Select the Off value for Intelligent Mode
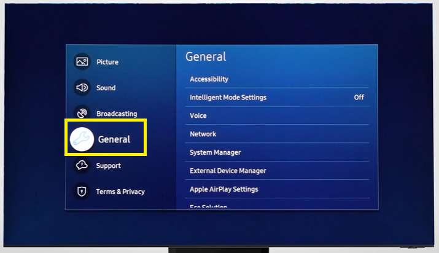Image resolution: width=439 pixels, height=253 pixels. click(359, 97)
